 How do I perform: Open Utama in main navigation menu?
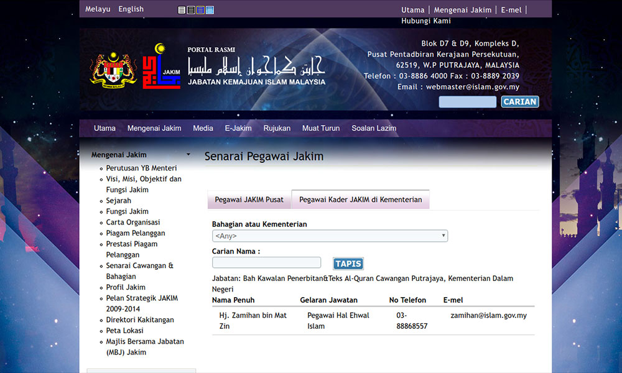pyautogui.click(x=104, y=129)
